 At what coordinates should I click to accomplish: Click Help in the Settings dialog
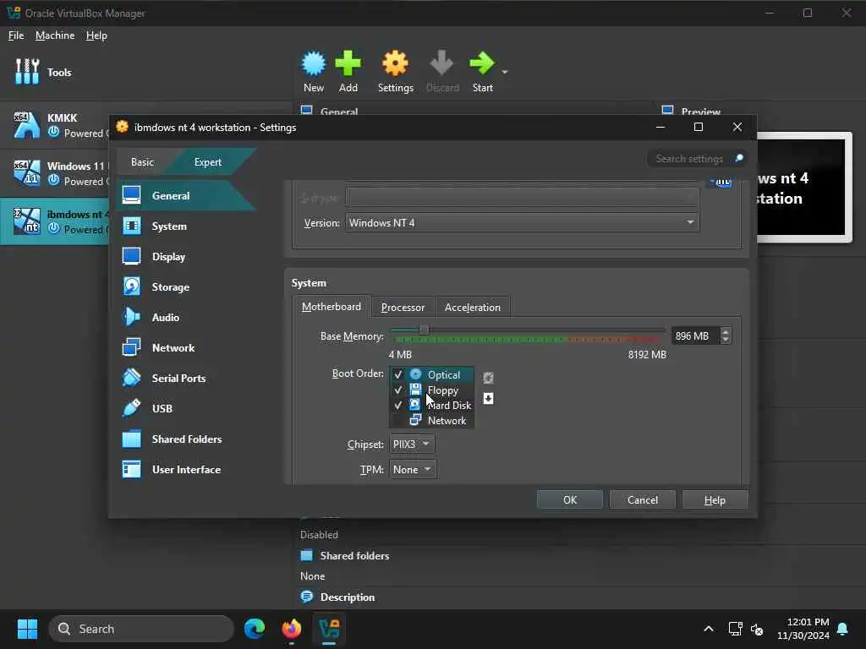point(715,500)
